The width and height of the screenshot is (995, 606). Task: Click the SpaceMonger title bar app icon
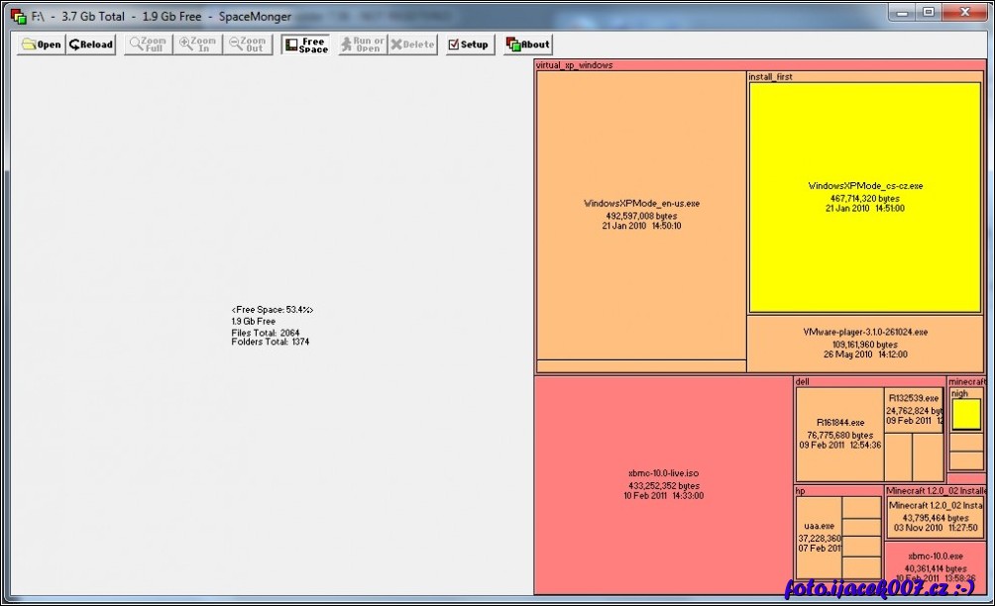[x=18, y=16]
